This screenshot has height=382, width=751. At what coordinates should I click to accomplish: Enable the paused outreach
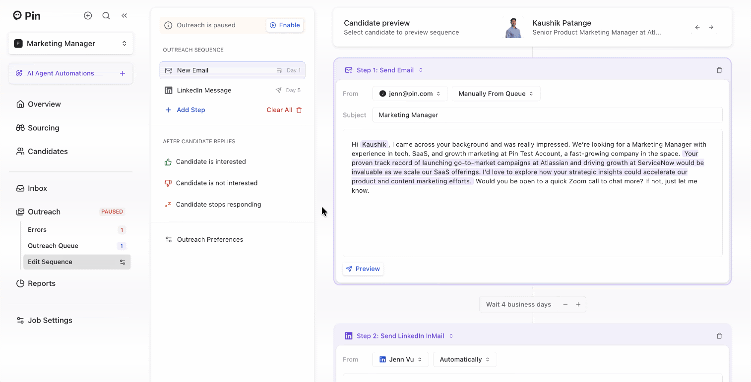pyautogui.click(x=285, y=25)
